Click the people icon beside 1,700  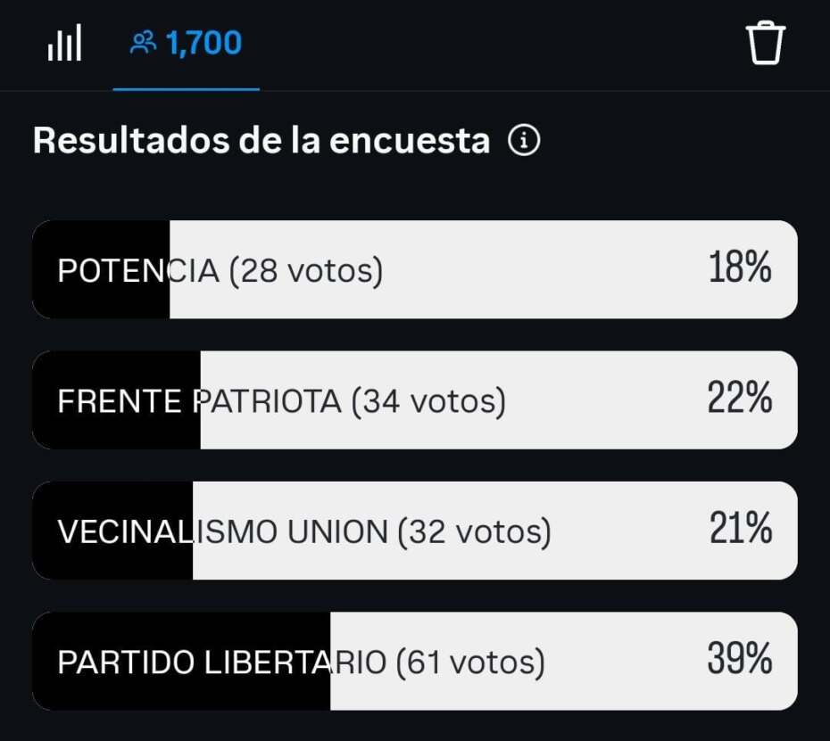coord(144,43)
